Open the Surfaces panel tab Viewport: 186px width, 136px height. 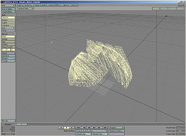coord(28,5)
